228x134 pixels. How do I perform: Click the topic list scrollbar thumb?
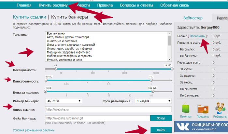click(x=169, y=40)
